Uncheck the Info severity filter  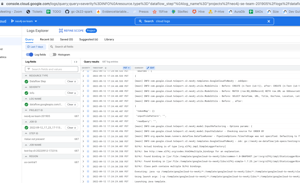point(26,93)
